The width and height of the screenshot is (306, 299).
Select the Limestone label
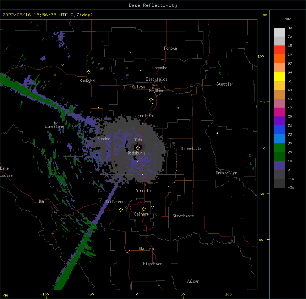pos(54,126)
